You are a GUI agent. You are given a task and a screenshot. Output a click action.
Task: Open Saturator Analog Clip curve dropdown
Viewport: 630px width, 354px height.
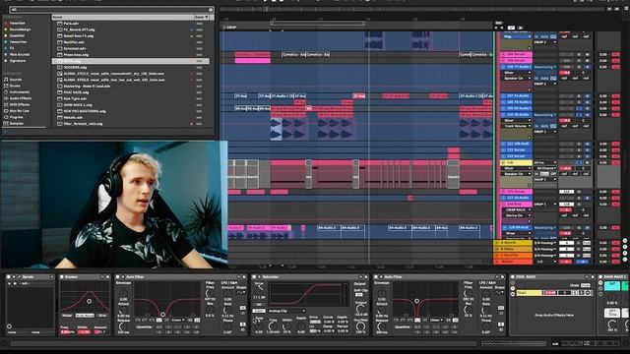click(x=285, y=311)
